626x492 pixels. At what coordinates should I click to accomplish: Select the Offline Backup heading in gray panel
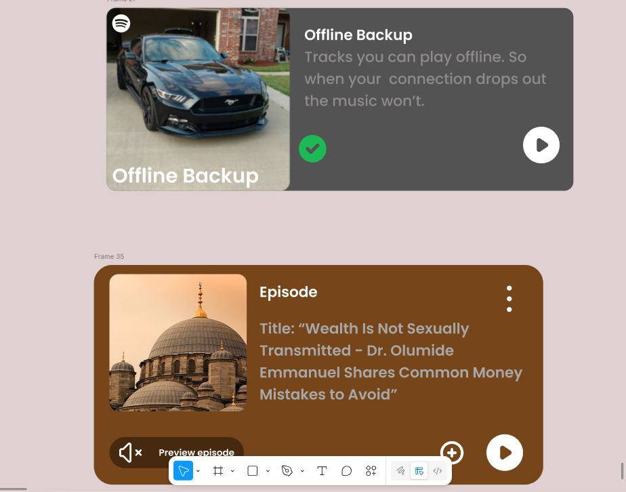[358, 35]
